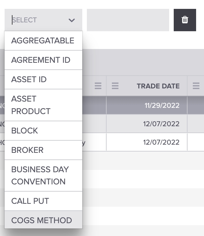Open the column menu icon right of Trade Date
The width and height of the screenshot is (204, 236).
click(196, 86)
